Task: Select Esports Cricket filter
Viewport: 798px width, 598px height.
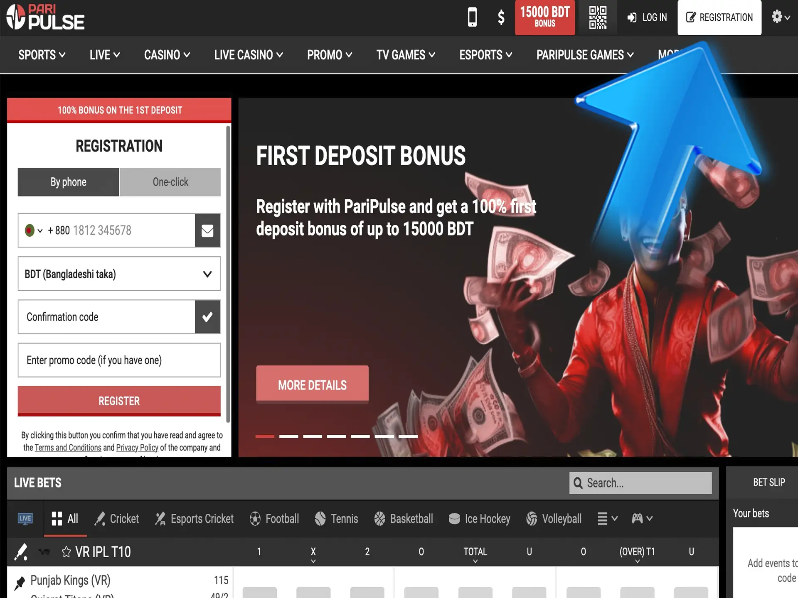Action: coord(194,519)
